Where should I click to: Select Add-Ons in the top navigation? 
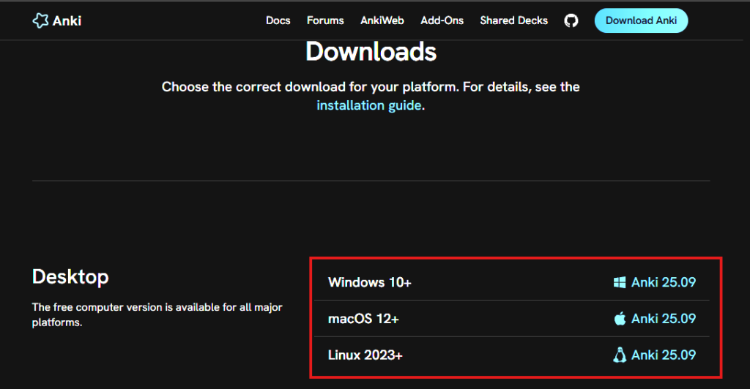pyautogui.click(x=442, y=20)
